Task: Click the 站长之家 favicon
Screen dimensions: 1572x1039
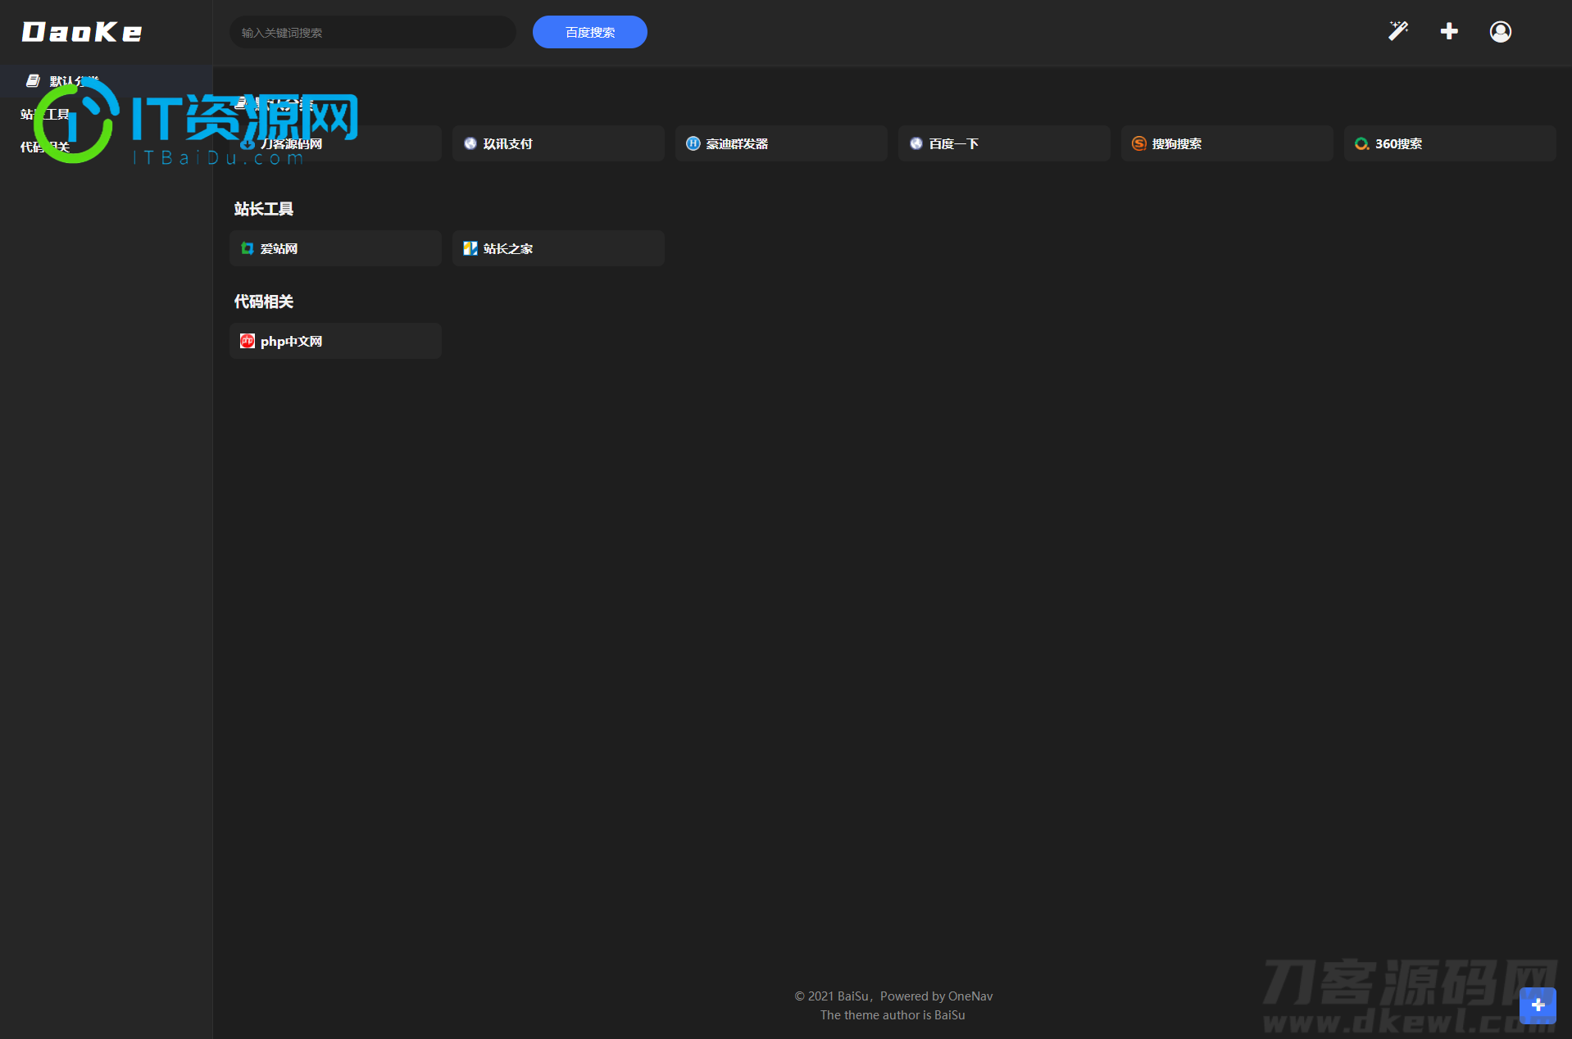Action: click(x=470, y=248)
